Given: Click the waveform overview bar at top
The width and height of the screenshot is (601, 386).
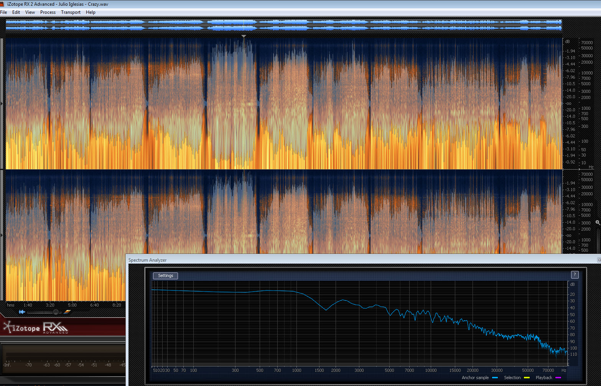Looking at the screenshot, I should pyautogui.click(x=284, y=25).
